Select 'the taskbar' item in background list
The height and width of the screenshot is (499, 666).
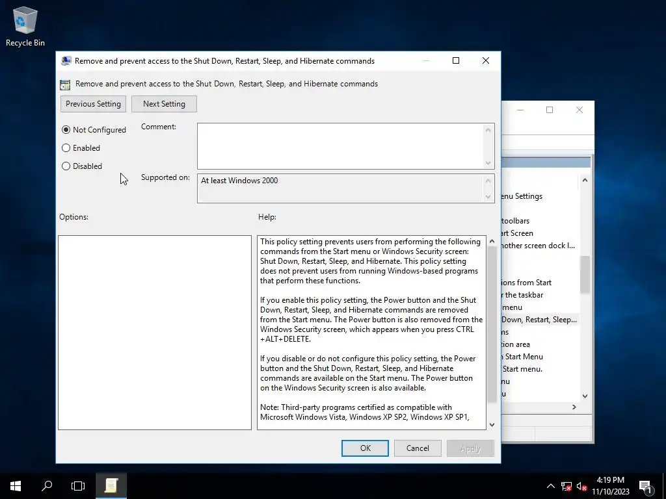(522, 295)
